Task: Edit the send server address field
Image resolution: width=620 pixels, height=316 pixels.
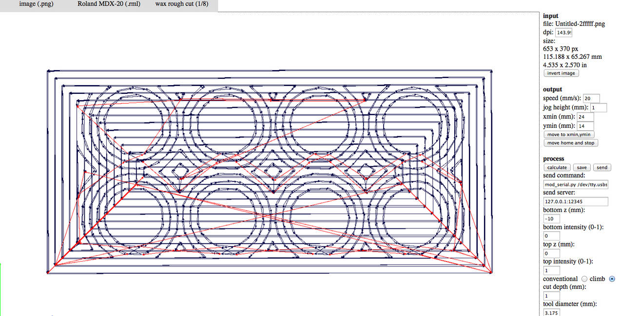Action: 576,202
